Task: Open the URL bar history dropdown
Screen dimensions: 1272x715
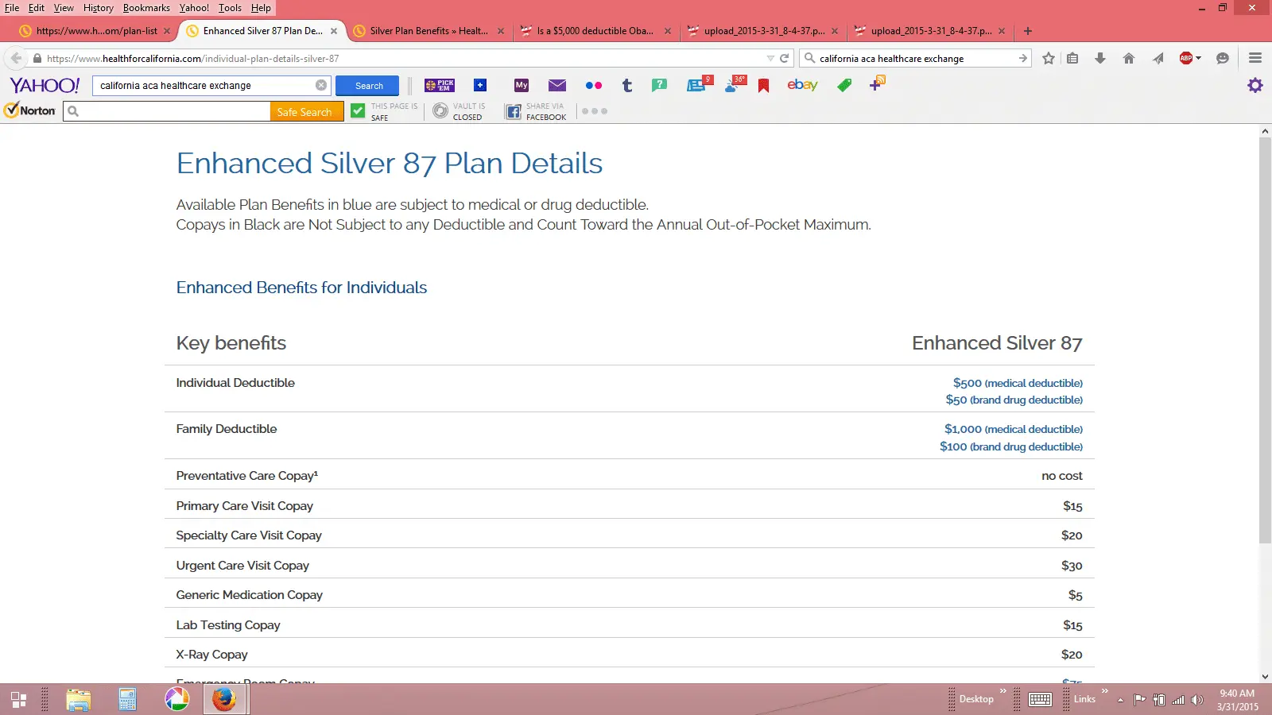Action: pos(770,59)
